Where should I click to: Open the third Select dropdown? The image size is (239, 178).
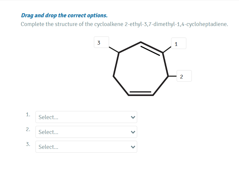coord(86,147)
